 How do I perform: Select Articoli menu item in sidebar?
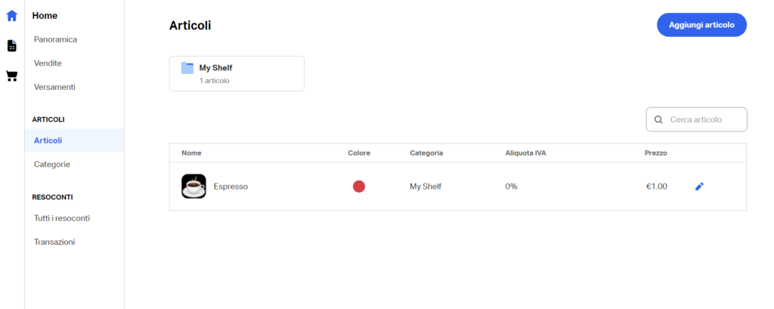(75, 141)
